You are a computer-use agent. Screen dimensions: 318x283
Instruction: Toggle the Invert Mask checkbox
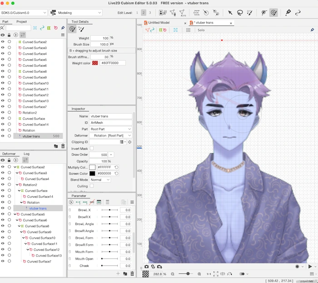click(92, 148)
